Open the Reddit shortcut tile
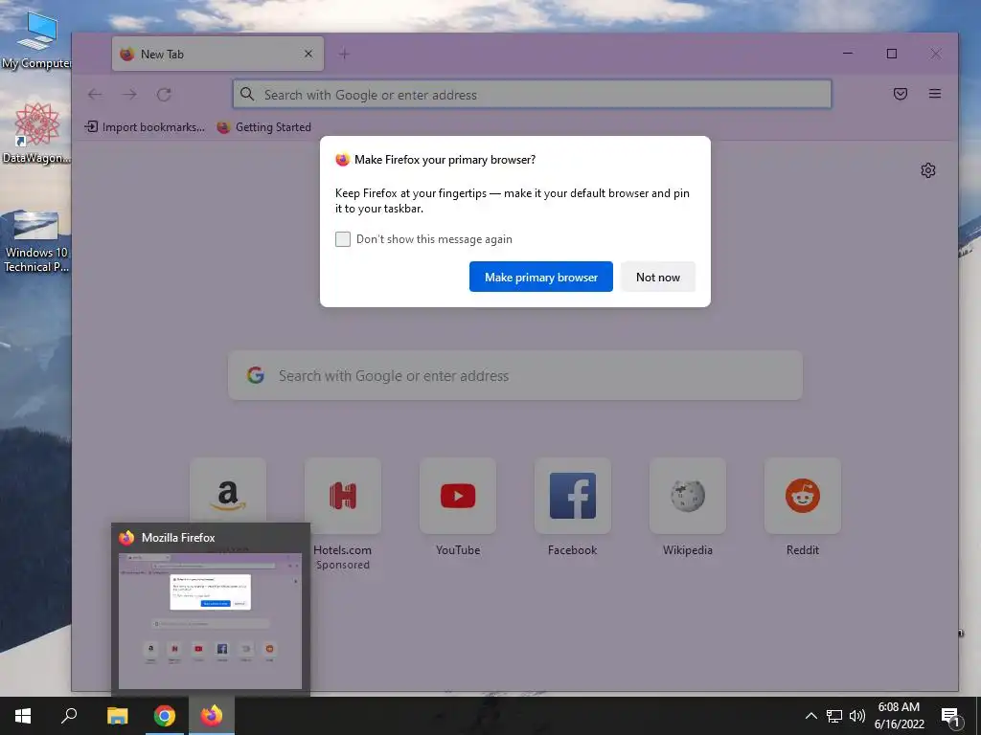The image size is (981, 735). coord(803,496)
